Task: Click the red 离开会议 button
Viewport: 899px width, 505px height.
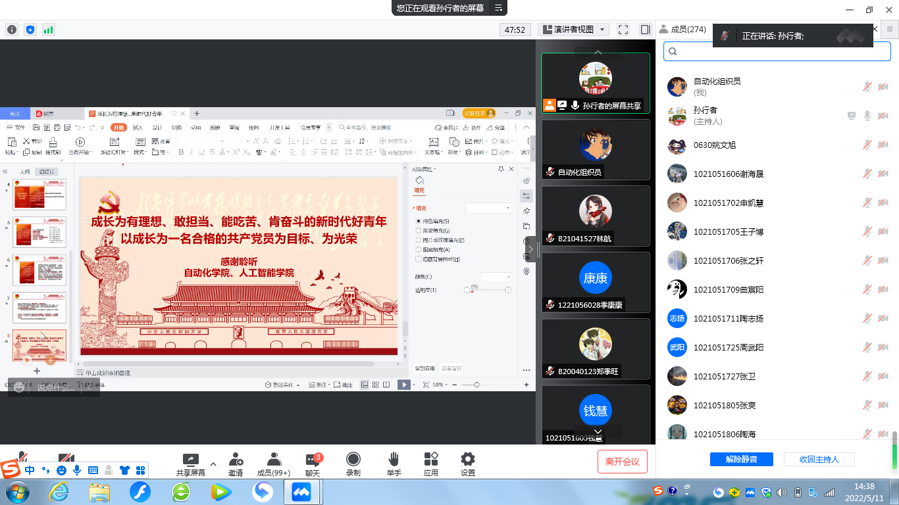Action: click(x=622, y=462)
